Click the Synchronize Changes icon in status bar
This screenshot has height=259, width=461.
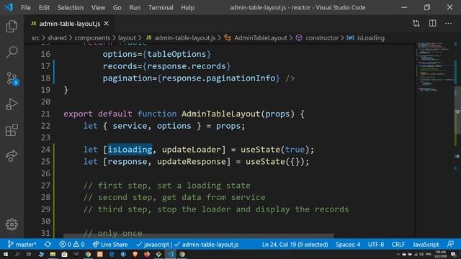pos(48,245)
